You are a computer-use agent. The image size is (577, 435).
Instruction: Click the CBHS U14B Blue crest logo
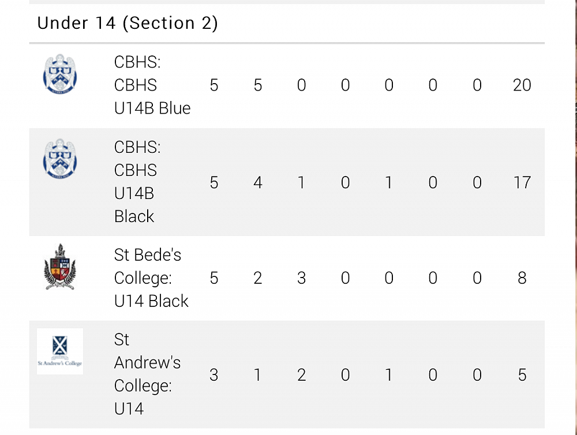(x=60, y=74)
